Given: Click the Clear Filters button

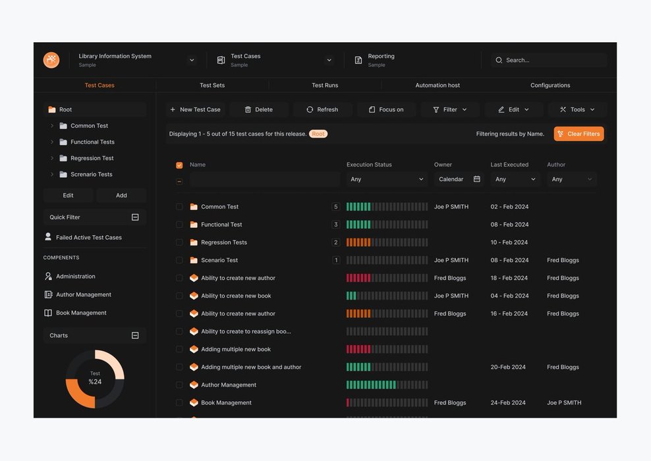Looking at the screenshot, I should pyautogui.click(x=579, y=134).
